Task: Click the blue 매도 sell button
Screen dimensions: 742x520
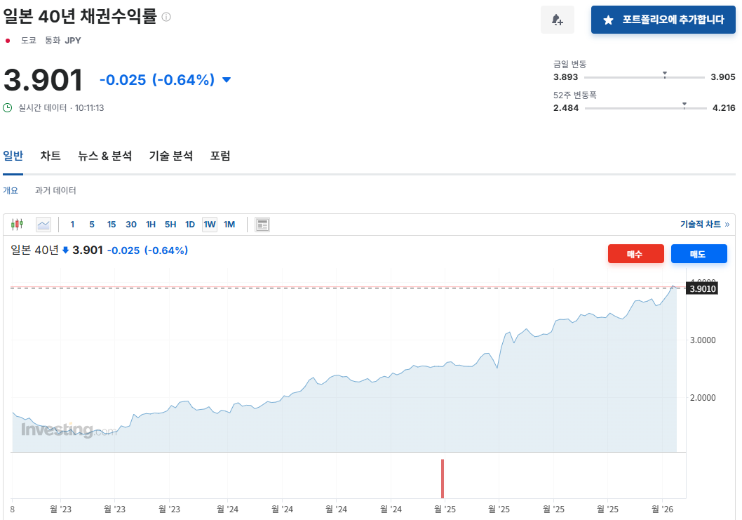Action: 699,253
